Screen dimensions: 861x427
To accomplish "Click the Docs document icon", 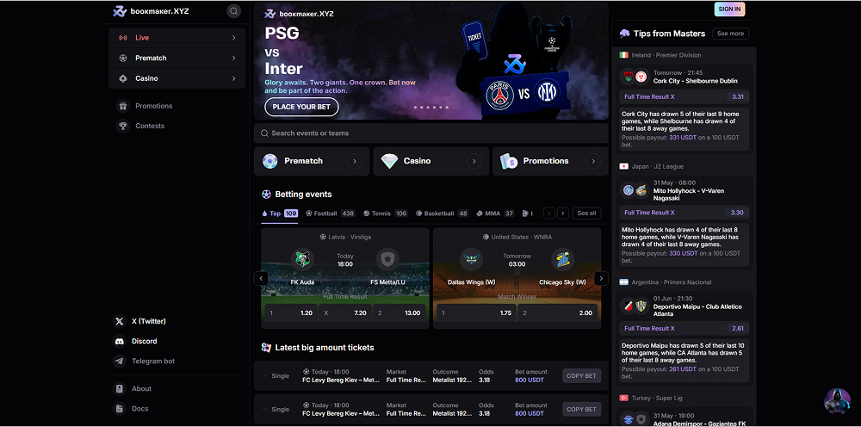I will [119, 408].
